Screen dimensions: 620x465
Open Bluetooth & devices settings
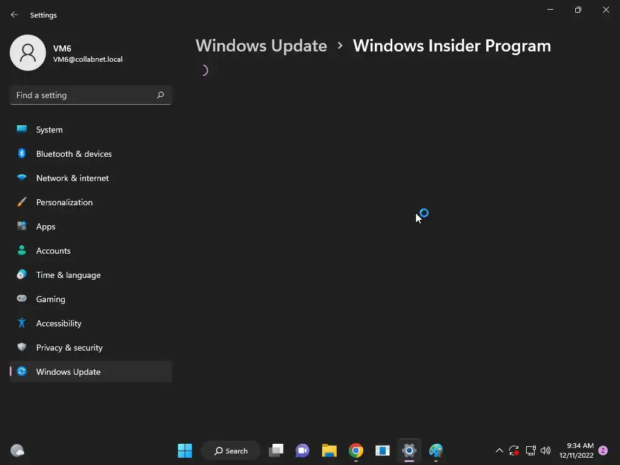coord(91,154)
